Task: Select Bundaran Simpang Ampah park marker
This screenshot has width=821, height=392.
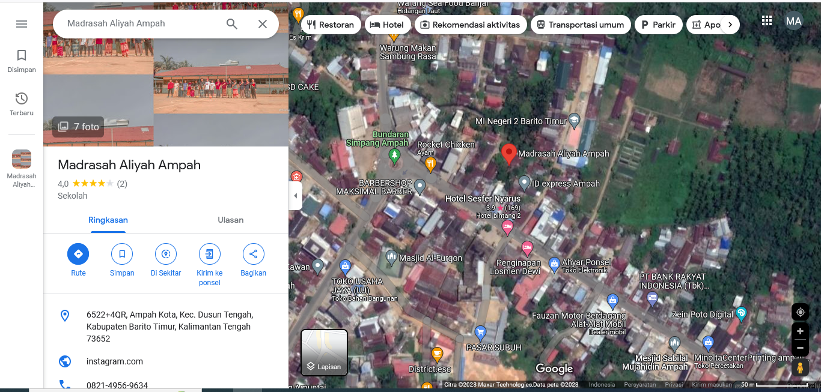Action: [394, 157]
